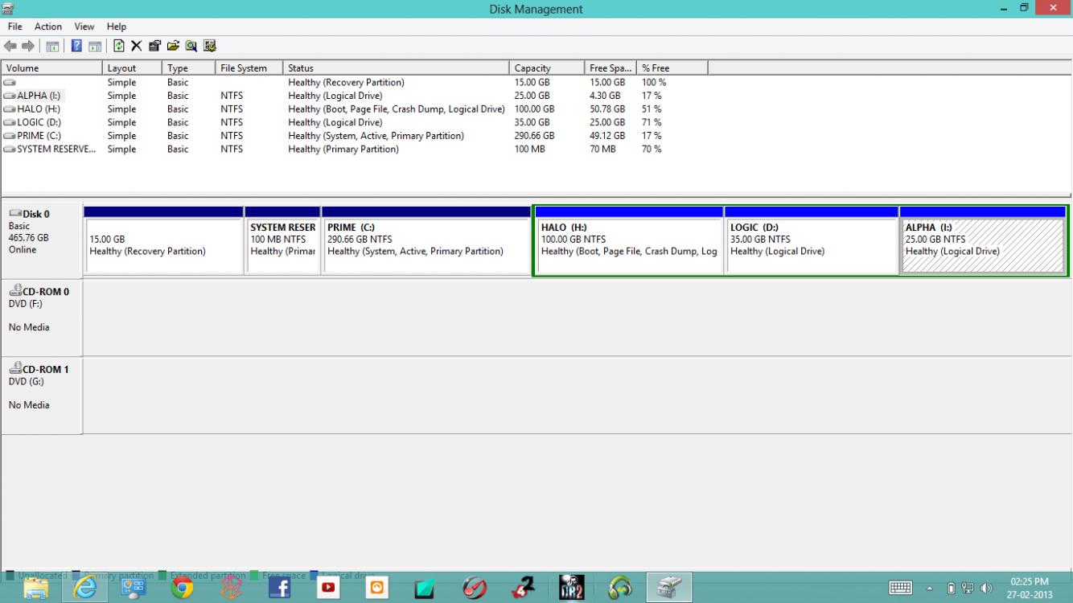Open green headphones music app on taskbar
The image size is (1073, 603).
(620, 588)
